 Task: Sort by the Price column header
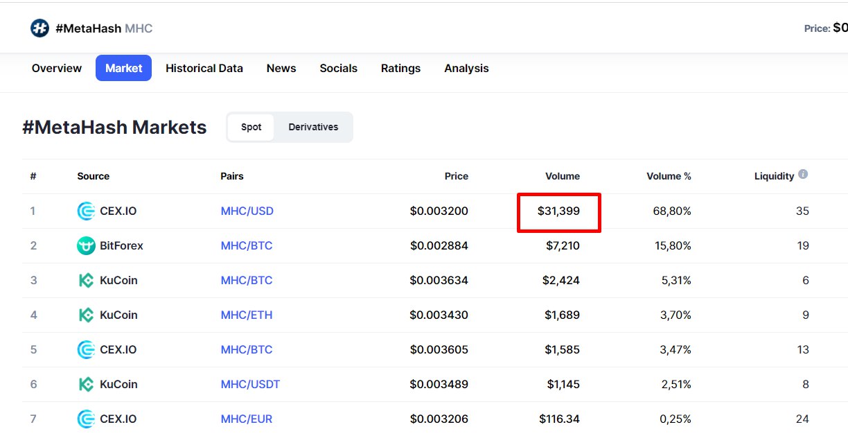point(457,176)
